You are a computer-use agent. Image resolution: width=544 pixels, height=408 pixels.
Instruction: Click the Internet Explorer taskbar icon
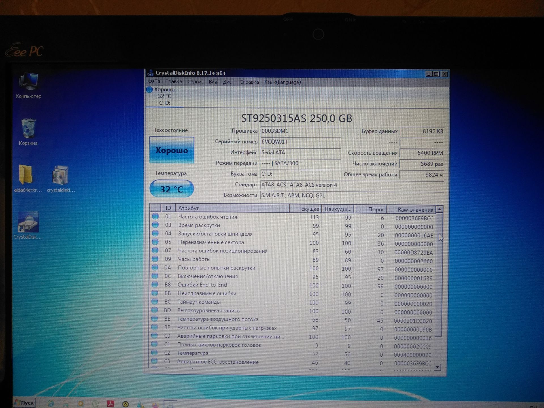[x=51, y=404]
